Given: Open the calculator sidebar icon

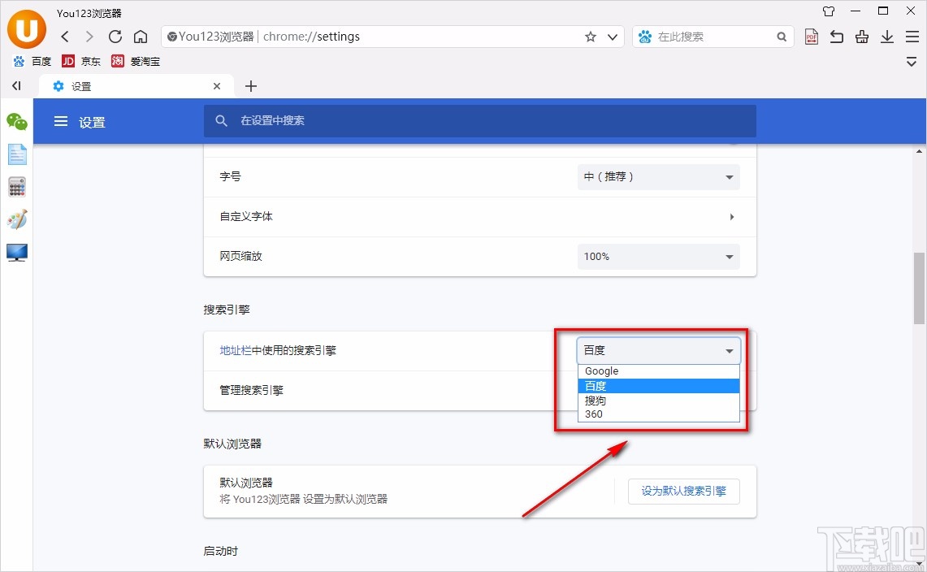Looking at the screenshot, I should click(x=16, y=187).
